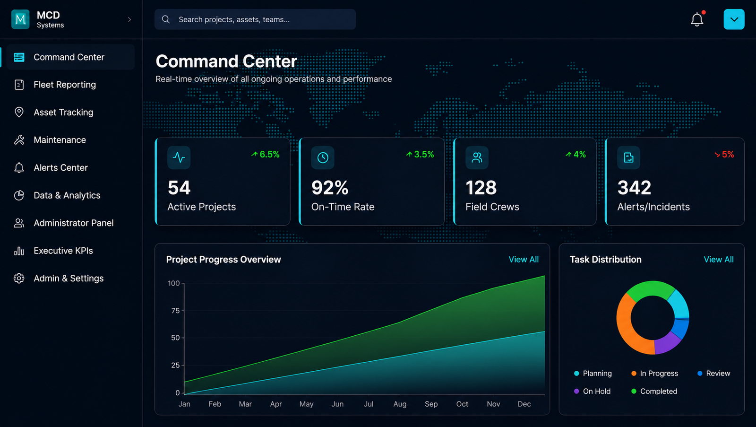Click View All in Project Progress Overview

[524, 260]
